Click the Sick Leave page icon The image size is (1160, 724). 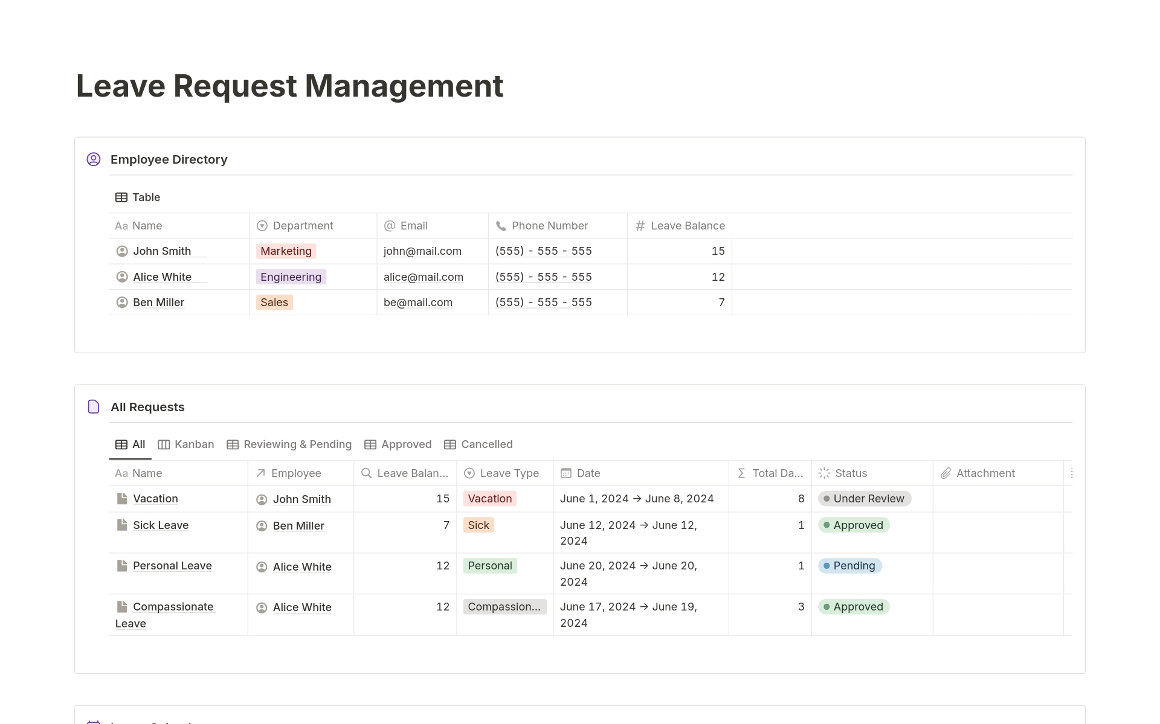[x=122, y=525]
